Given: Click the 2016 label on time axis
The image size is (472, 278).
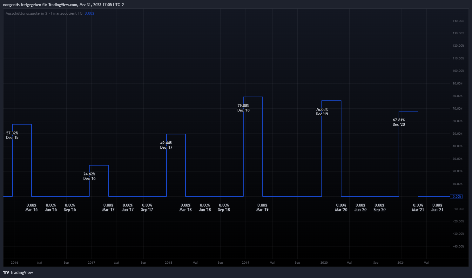Looking at the screenshot, I should click(x=15, y=263).
